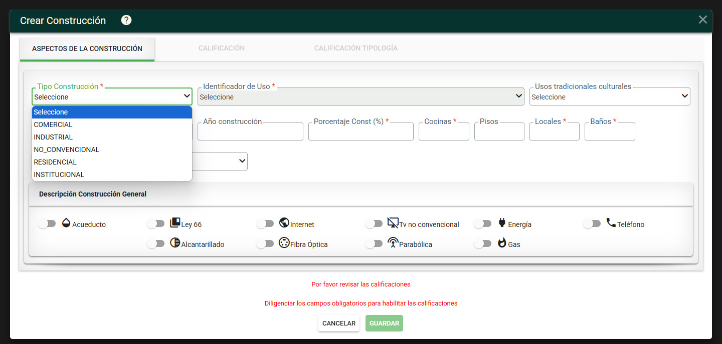This screenshot has height=344, width=722.
Task: Switch to the Calificación tab
Action: (222, 48)
